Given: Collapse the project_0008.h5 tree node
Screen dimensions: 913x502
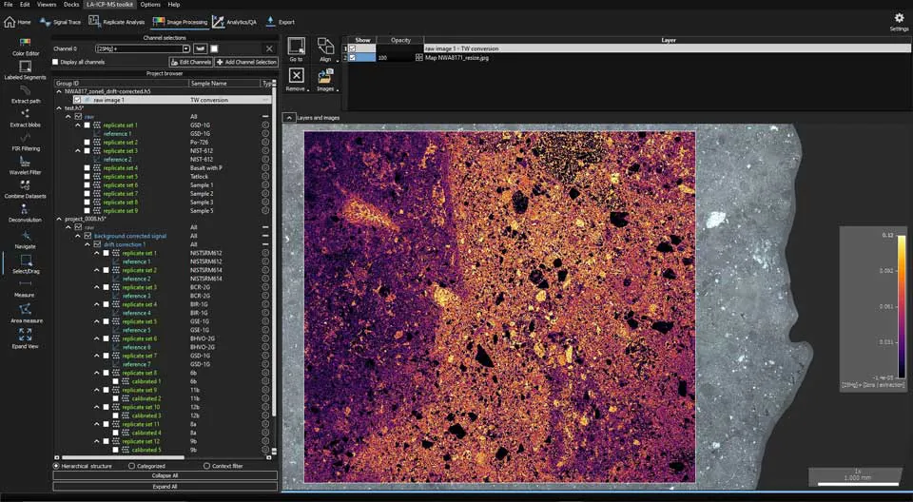Looking at the screenshot, I should click(58, 219).
